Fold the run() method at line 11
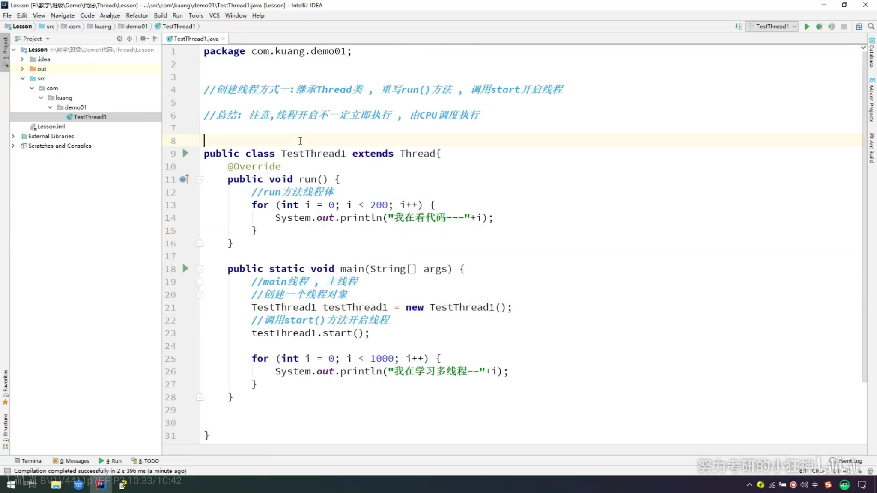Screen dimensions: 877x493 (200, 179)
